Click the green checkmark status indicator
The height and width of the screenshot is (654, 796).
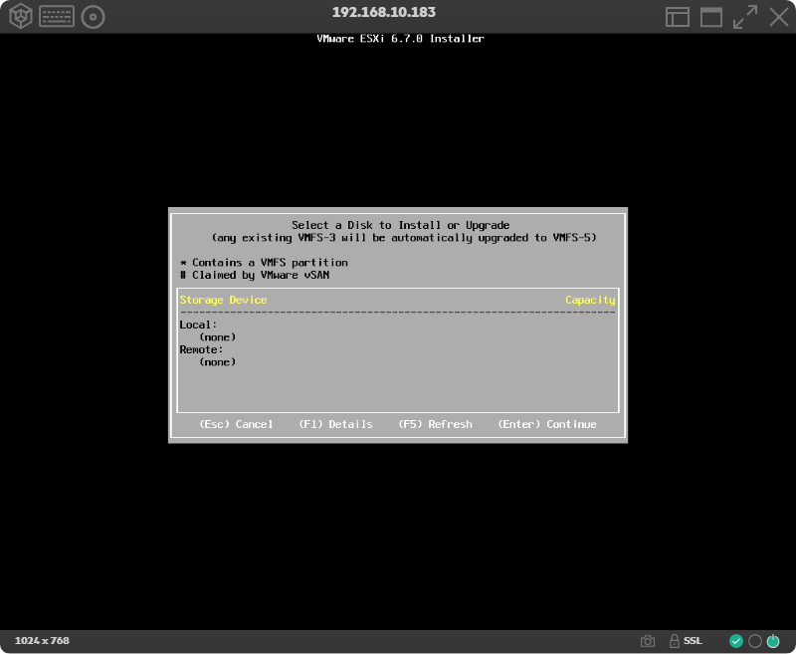pos(737,640)
